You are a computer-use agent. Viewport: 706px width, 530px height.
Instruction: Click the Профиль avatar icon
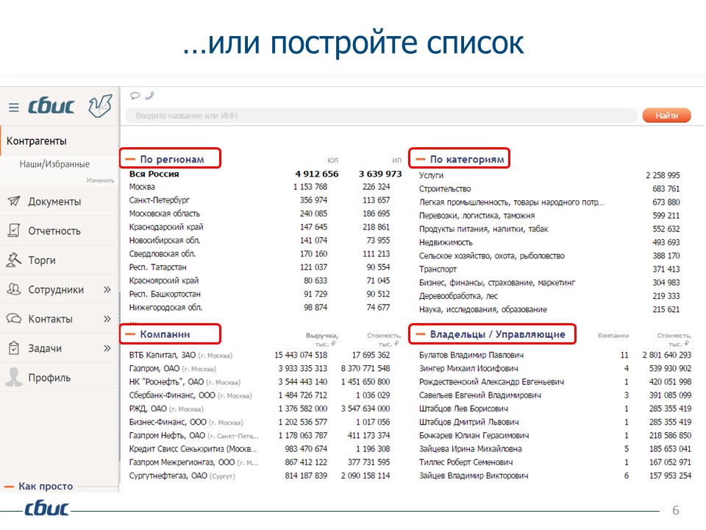click(14, 377)
